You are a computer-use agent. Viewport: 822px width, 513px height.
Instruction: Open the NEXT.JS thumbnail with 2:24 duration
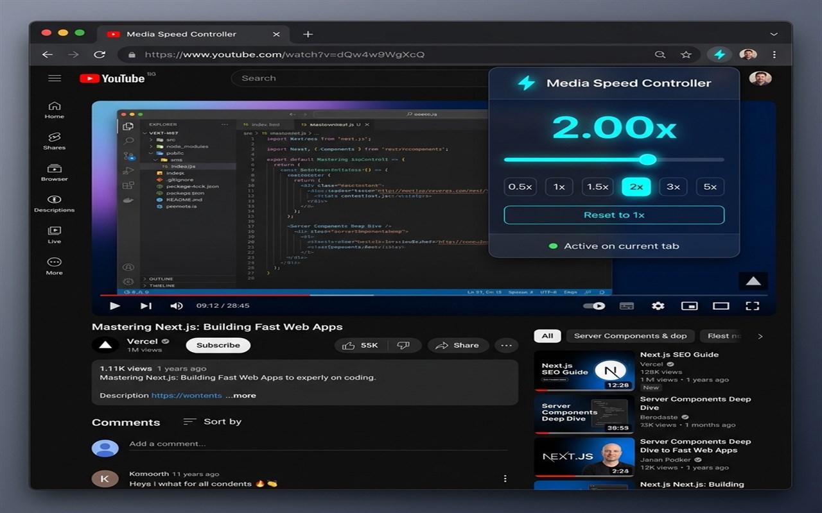[584, 457]
